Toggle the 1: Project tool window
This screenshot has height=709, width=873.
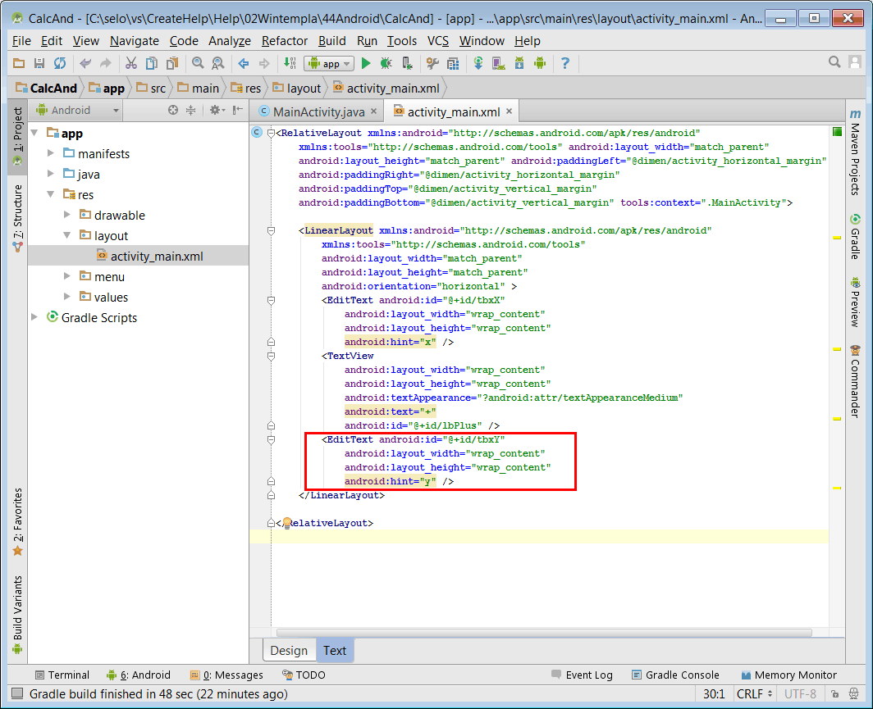pos(18,136)
